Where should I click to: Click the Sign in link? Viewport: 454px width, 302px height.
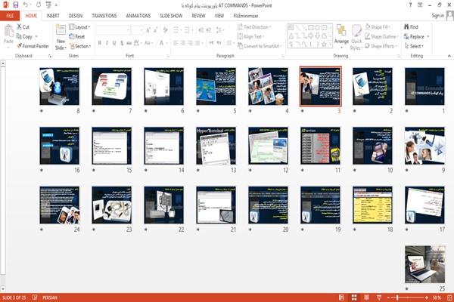click(x=437, y=16)
